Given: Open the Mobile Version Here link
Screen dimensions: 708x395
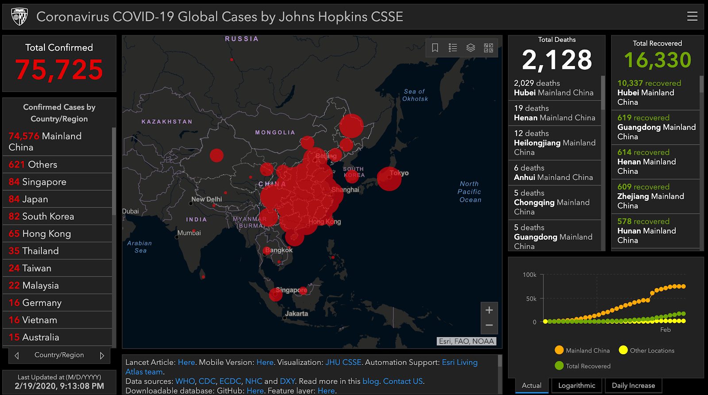Looking at the screenshot, I should coord(265,362).
